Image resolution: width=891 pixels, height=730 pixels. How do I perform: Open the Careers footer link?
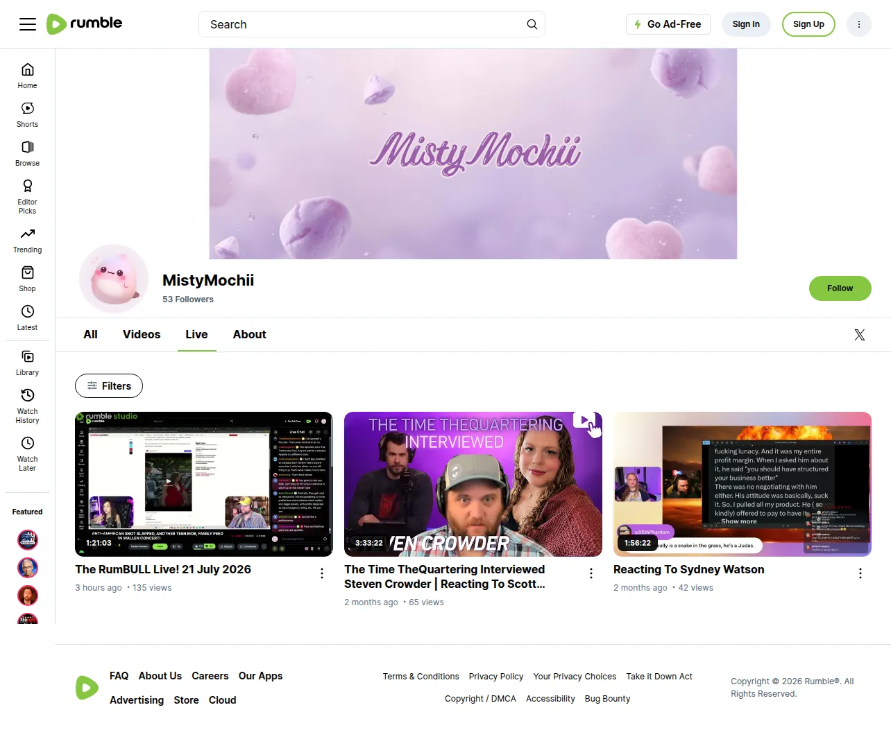tap(210, 676)
